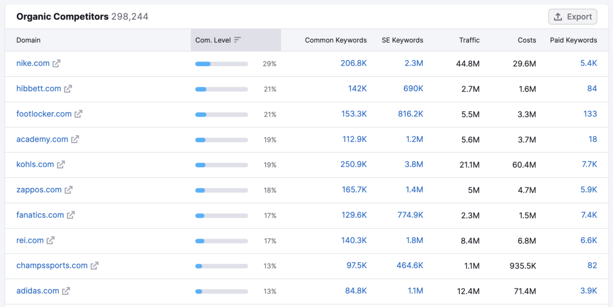Open external link icon beside kohls.com

pos(61,164)
